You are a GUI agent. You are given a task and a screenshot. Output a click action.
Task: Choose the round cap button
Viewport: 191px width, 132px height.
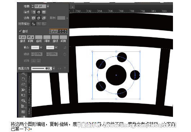click(x=39, y=12)
